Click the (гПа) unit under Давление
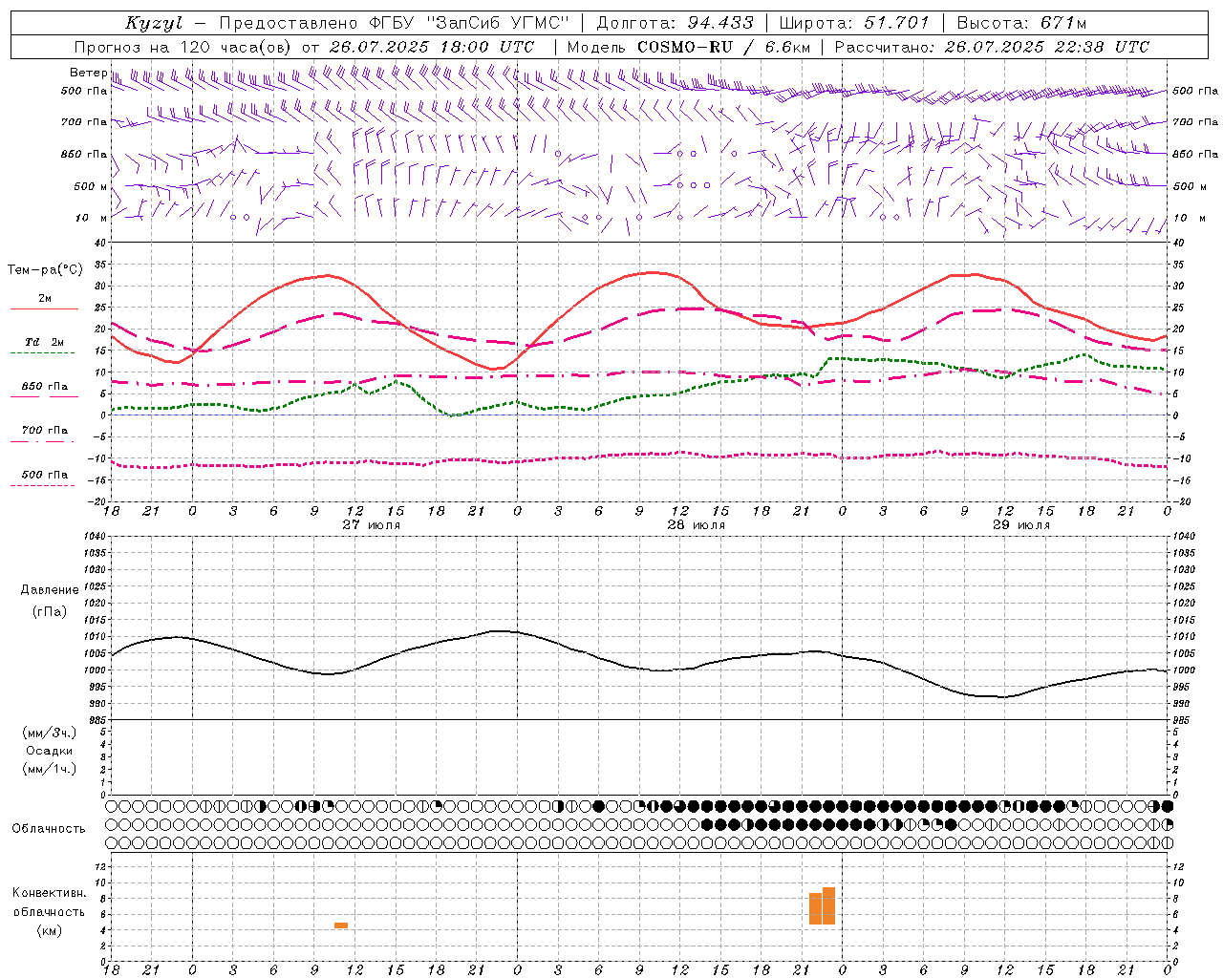The image size is (1223, 978). pyautogui.click(x=49, y=611)
